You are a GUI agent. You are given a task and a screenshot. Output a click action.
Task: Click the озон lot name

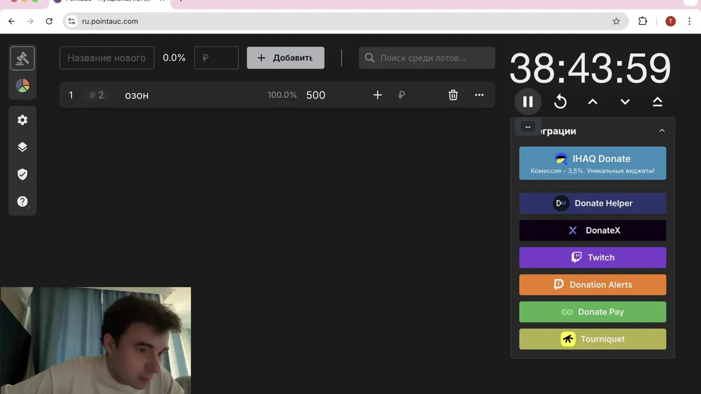(x=137, y=95)
